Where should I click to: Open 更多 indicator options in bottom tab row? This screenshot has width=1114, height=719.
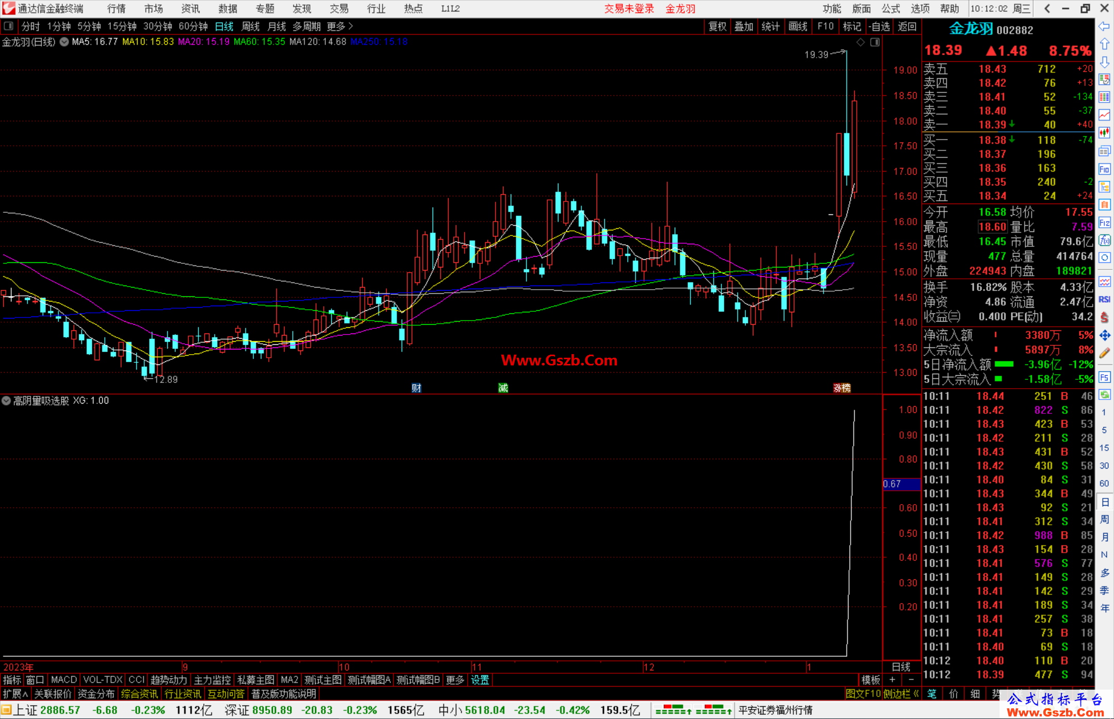click(x=455, y=680)
